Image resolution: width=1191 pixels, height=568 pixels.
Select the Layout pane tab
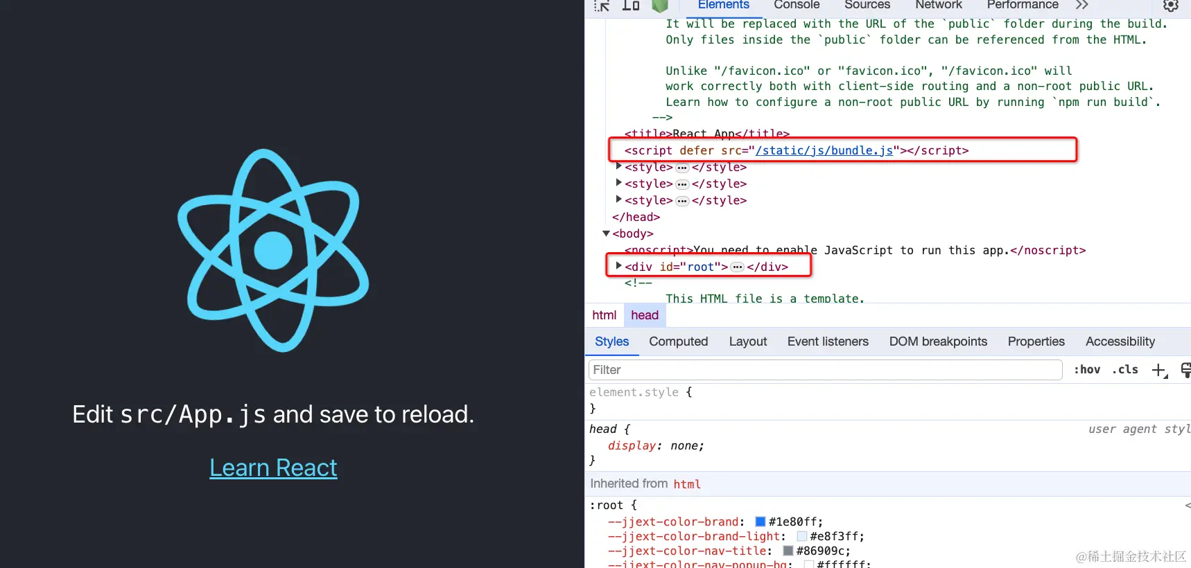coord(748,341)
